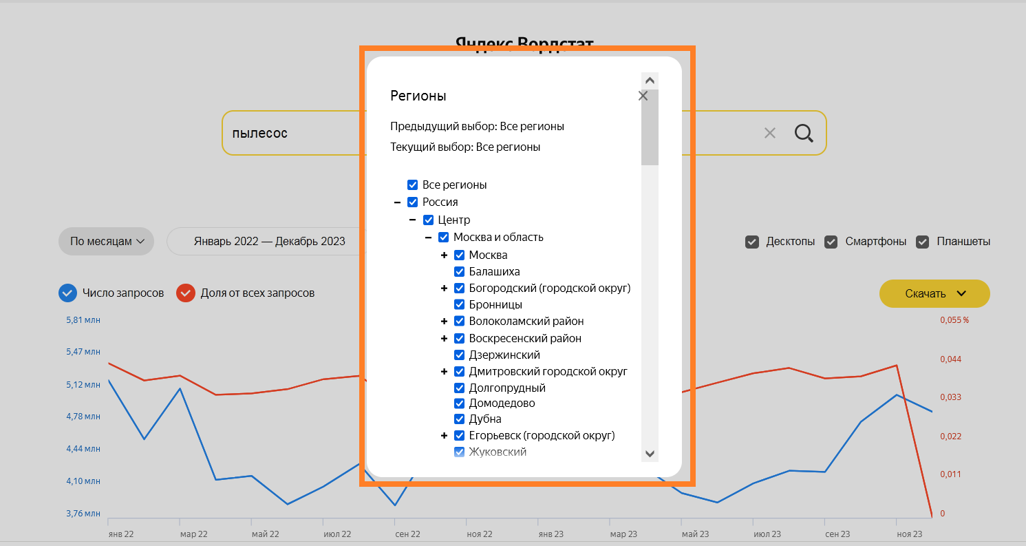Uncheck the Бронницы checkbox
Image resolution: width=1026 pixels, height=546 pixels.
[460, 305]
